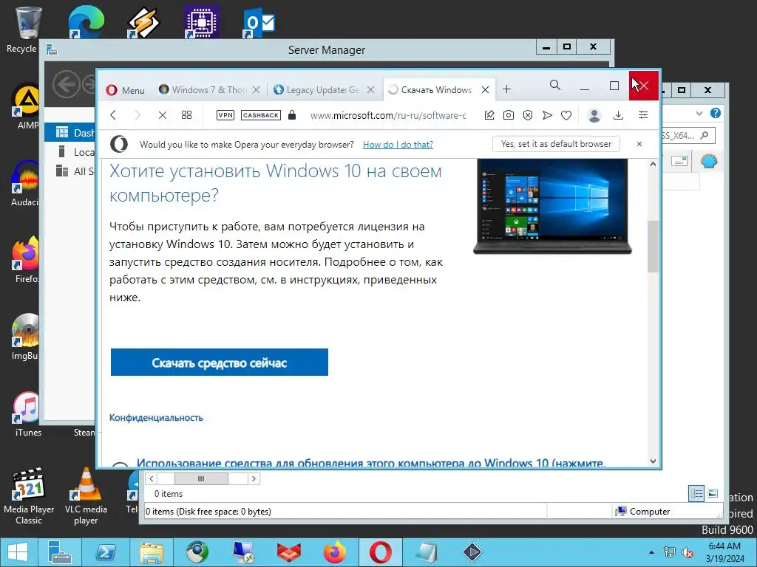Viewport: 757px width, 567px height.
Task: Select the VLC media player desktop icon
Action: (x=86, y=497)
